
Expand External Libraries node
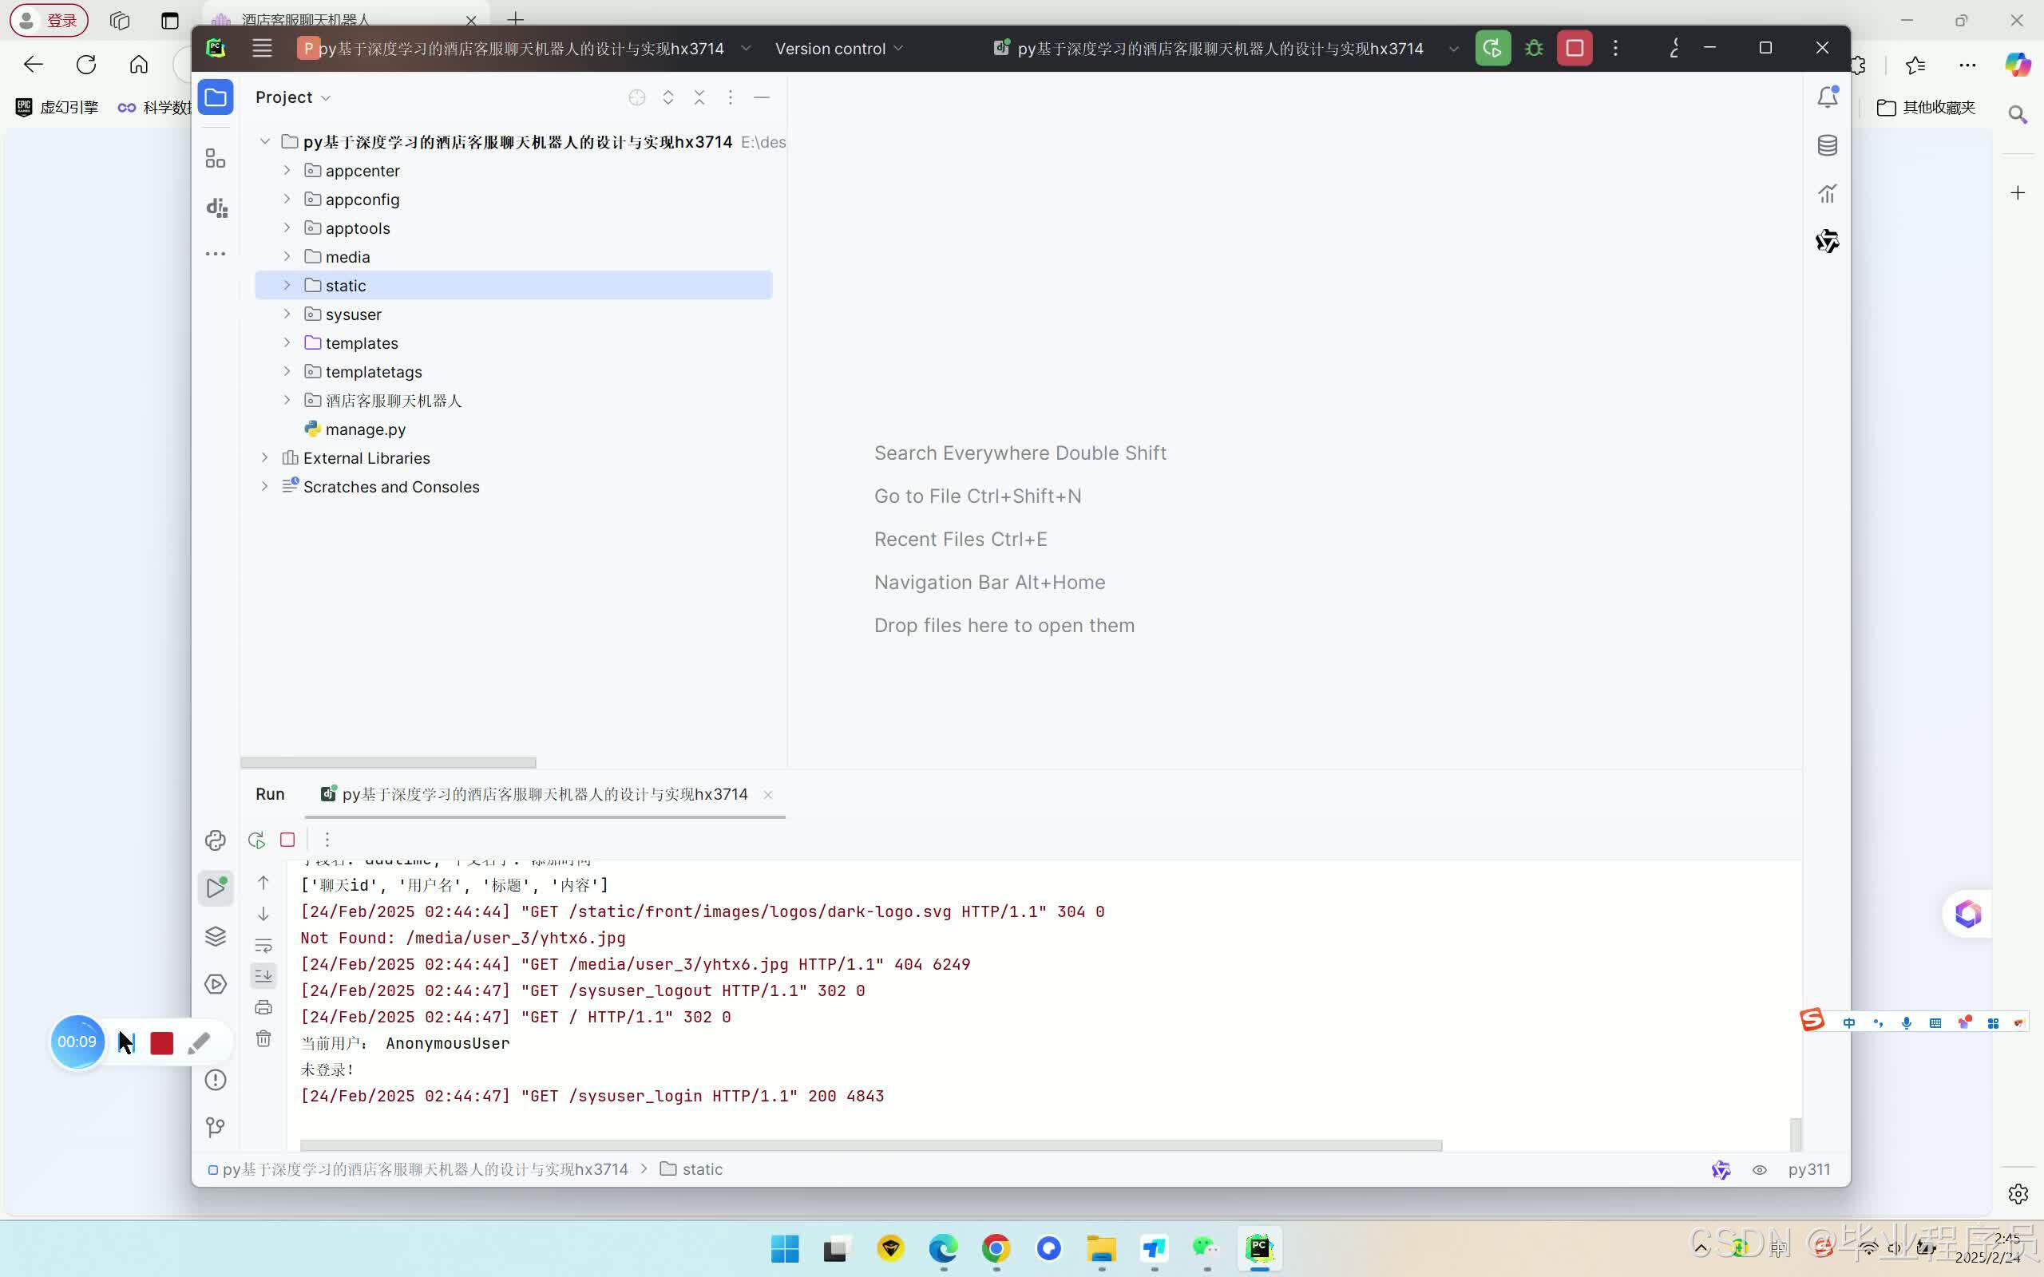(264, 458)
